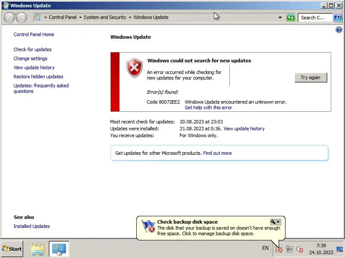Click 'Error(s) found:' label
345x258 pixels.
[x=163, y=92]
